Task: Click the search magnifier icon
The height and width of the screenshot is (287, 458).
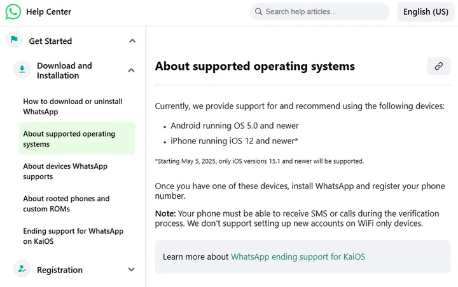Action: [x=258, y=11]
